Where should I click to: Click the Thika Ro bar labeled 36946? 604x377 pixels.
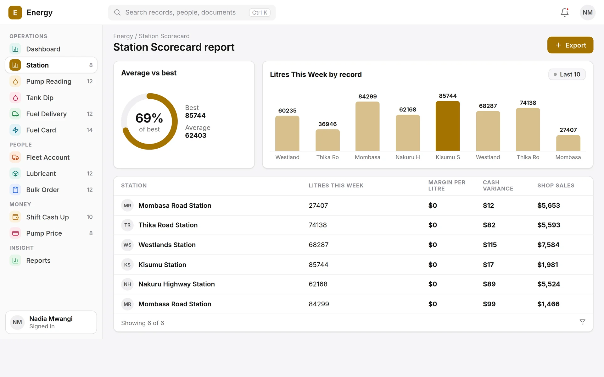(327, 140)
